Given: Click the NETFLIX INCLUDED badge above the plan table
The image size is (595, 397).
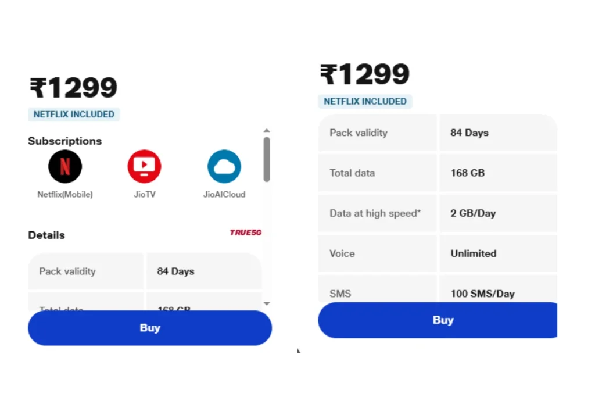Looking at the screenshot, I should pos(365,102).
